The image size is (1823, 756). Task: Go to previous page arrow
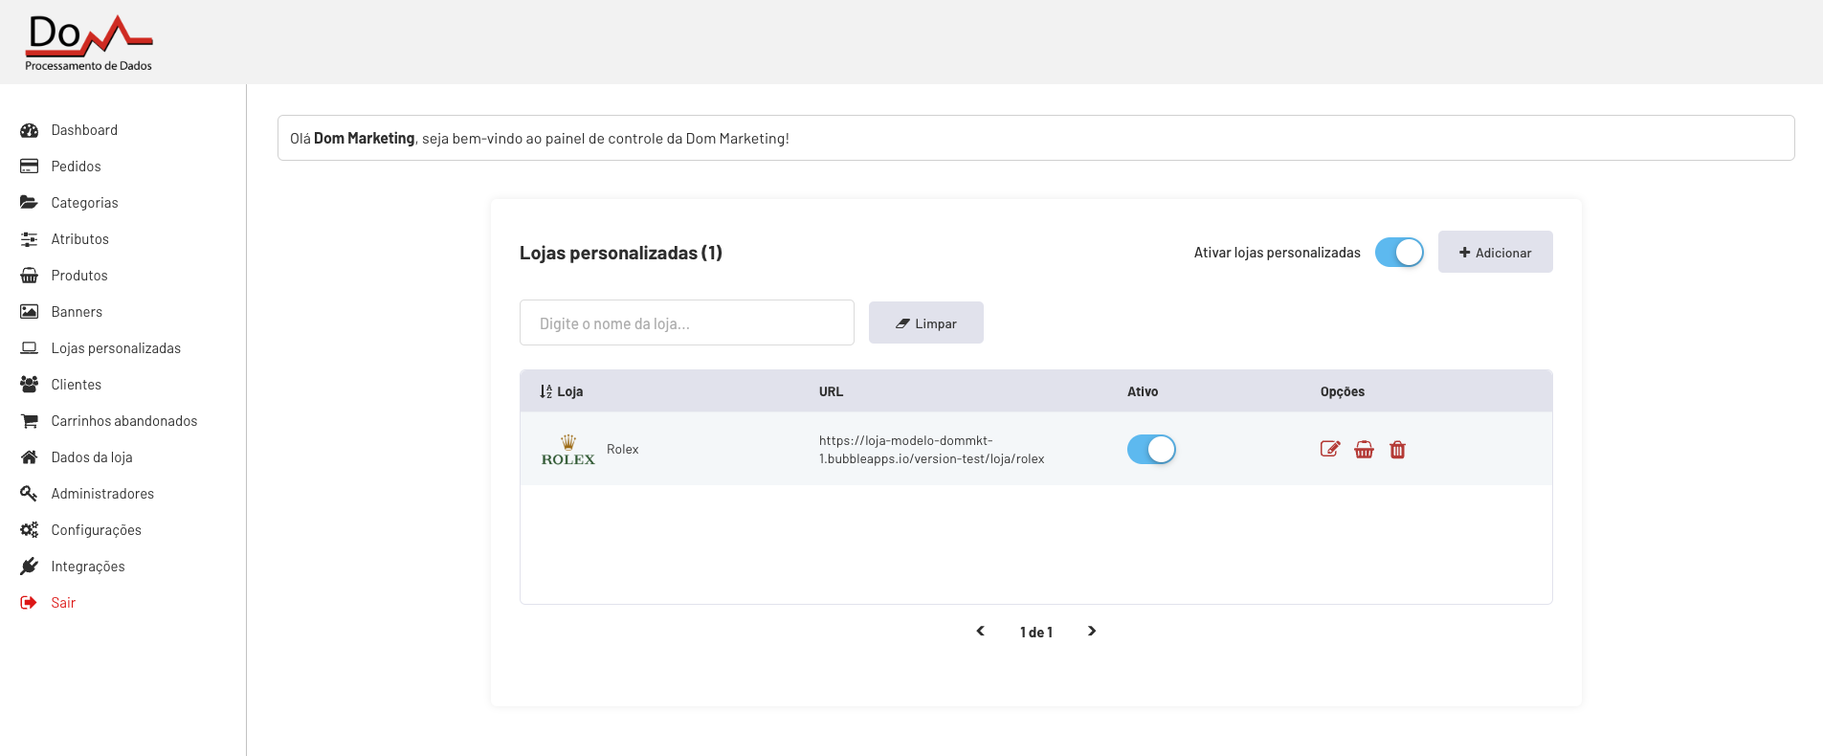tap(980, 632)
